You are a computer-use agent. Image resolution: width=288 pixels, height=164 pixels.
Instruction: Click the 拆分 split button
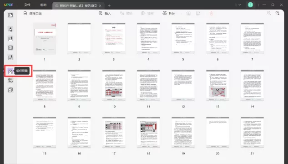[169, 13]
